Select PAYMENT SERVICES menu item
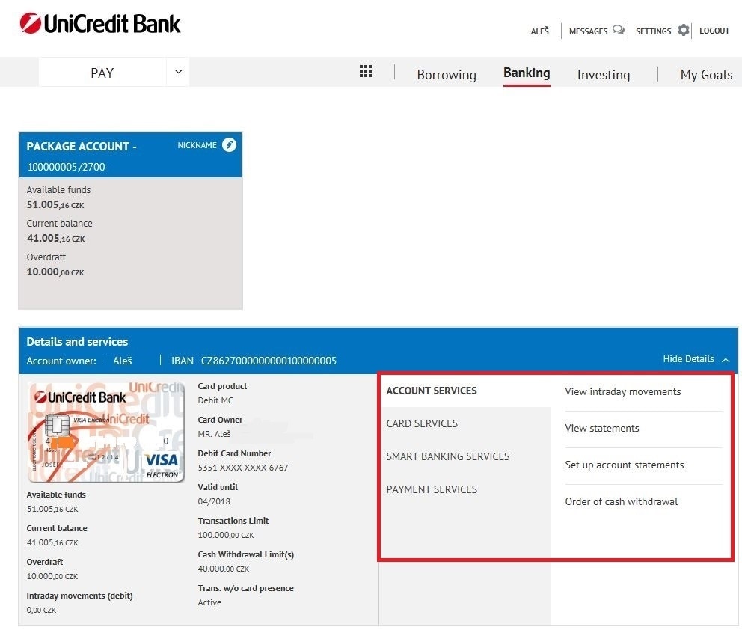 [432, 489]
